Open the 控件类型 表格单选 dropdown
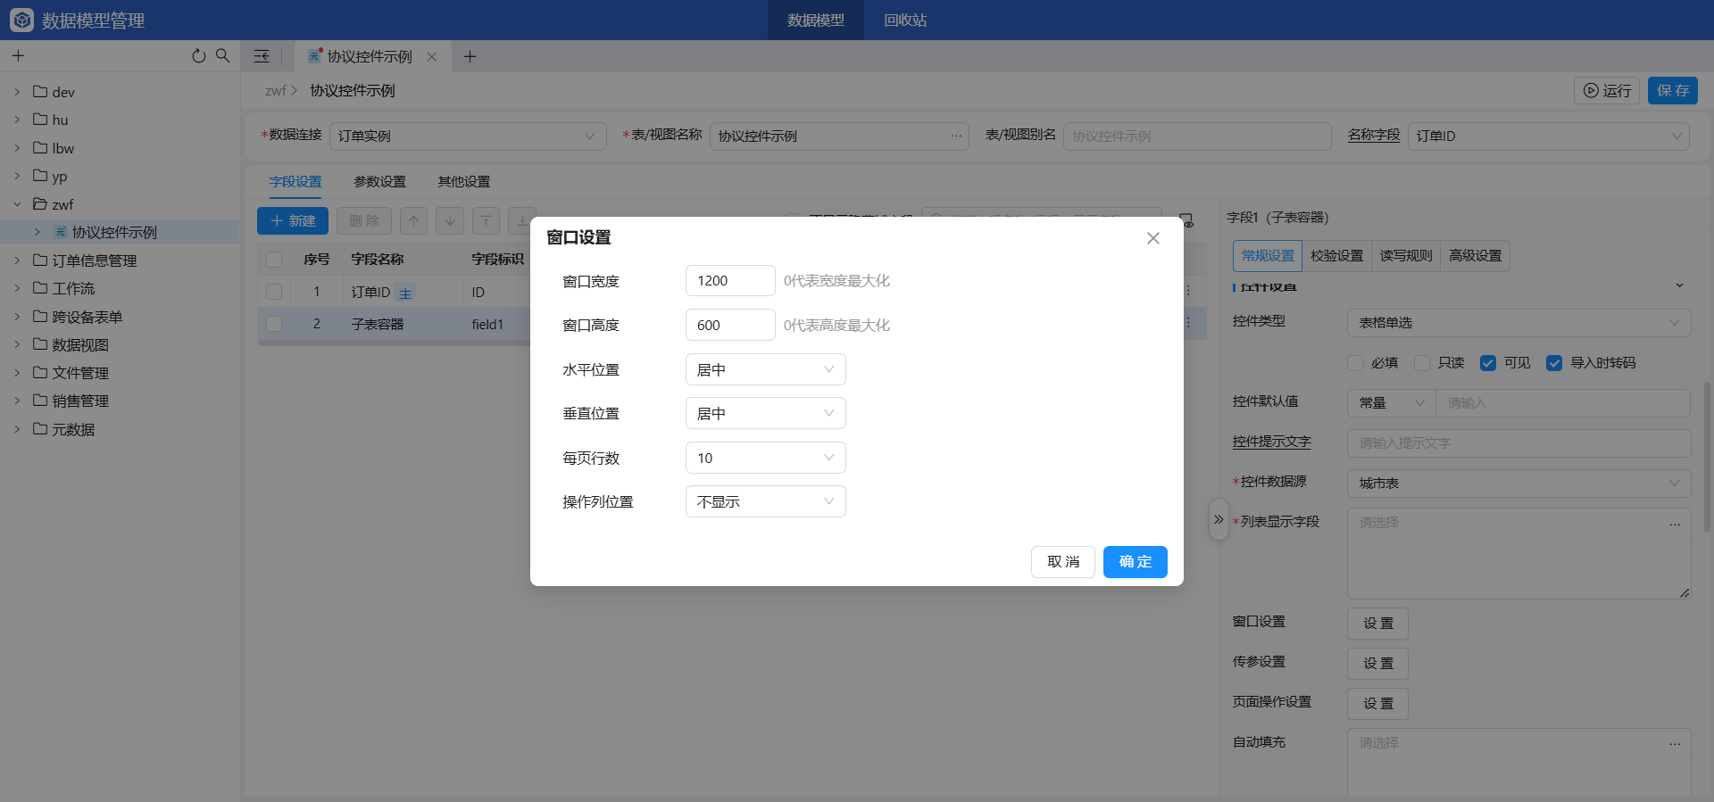Screen dimensions: 1714x802 [1518, 322]
